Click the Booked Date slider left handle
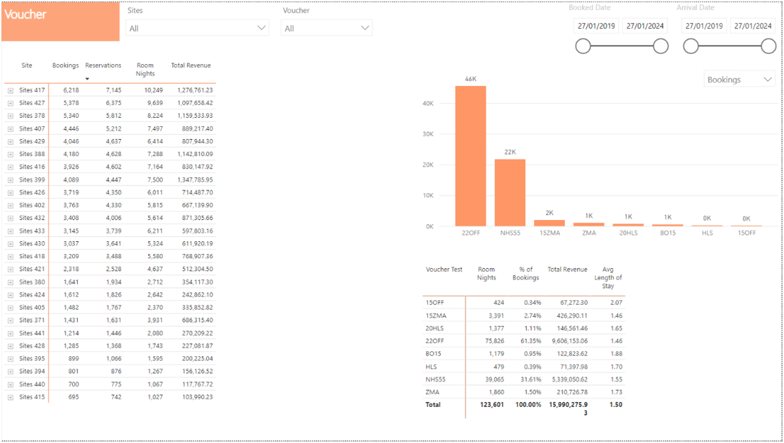The image size is (784, 443). (x=583, y=47)
